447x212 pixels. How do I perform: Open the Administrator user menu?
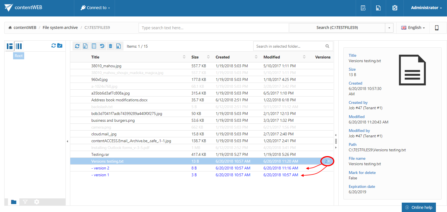[426, 8]
